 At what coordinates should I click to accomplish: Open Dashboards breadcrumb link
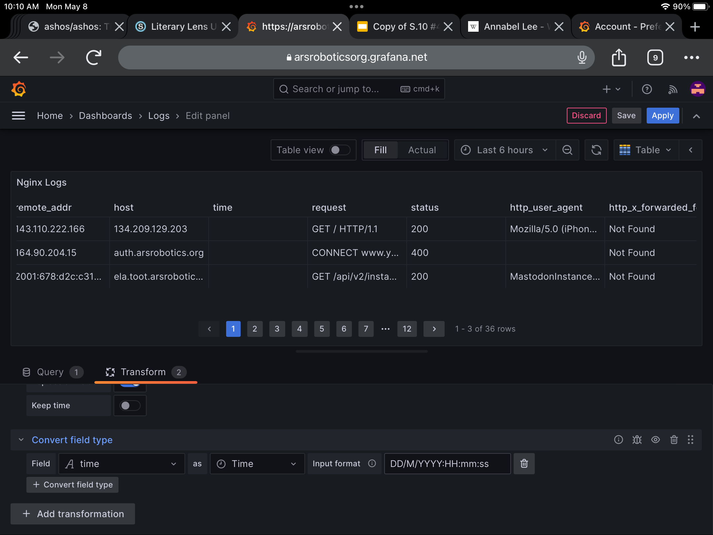(105, 116)
